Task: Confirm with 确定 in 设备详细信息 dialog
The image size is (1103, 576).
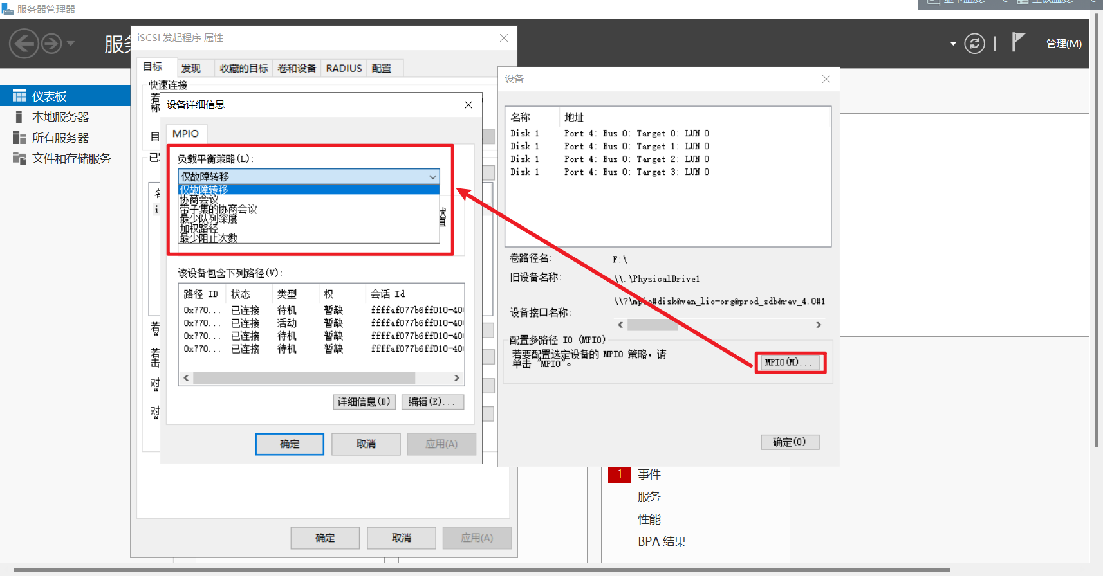Action: [x=290, y=444]
